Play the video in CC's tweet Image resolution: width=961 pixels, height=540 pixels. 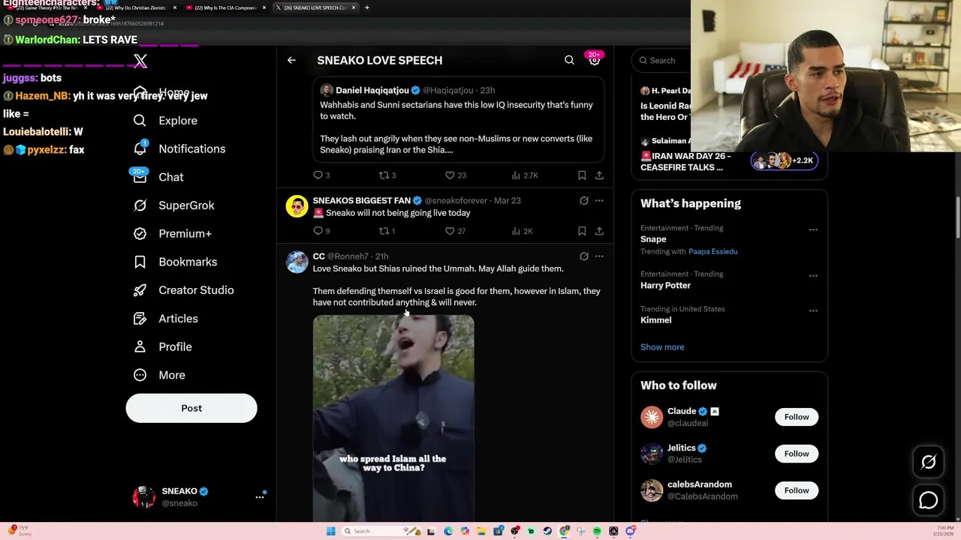click(x=393, y=418)
